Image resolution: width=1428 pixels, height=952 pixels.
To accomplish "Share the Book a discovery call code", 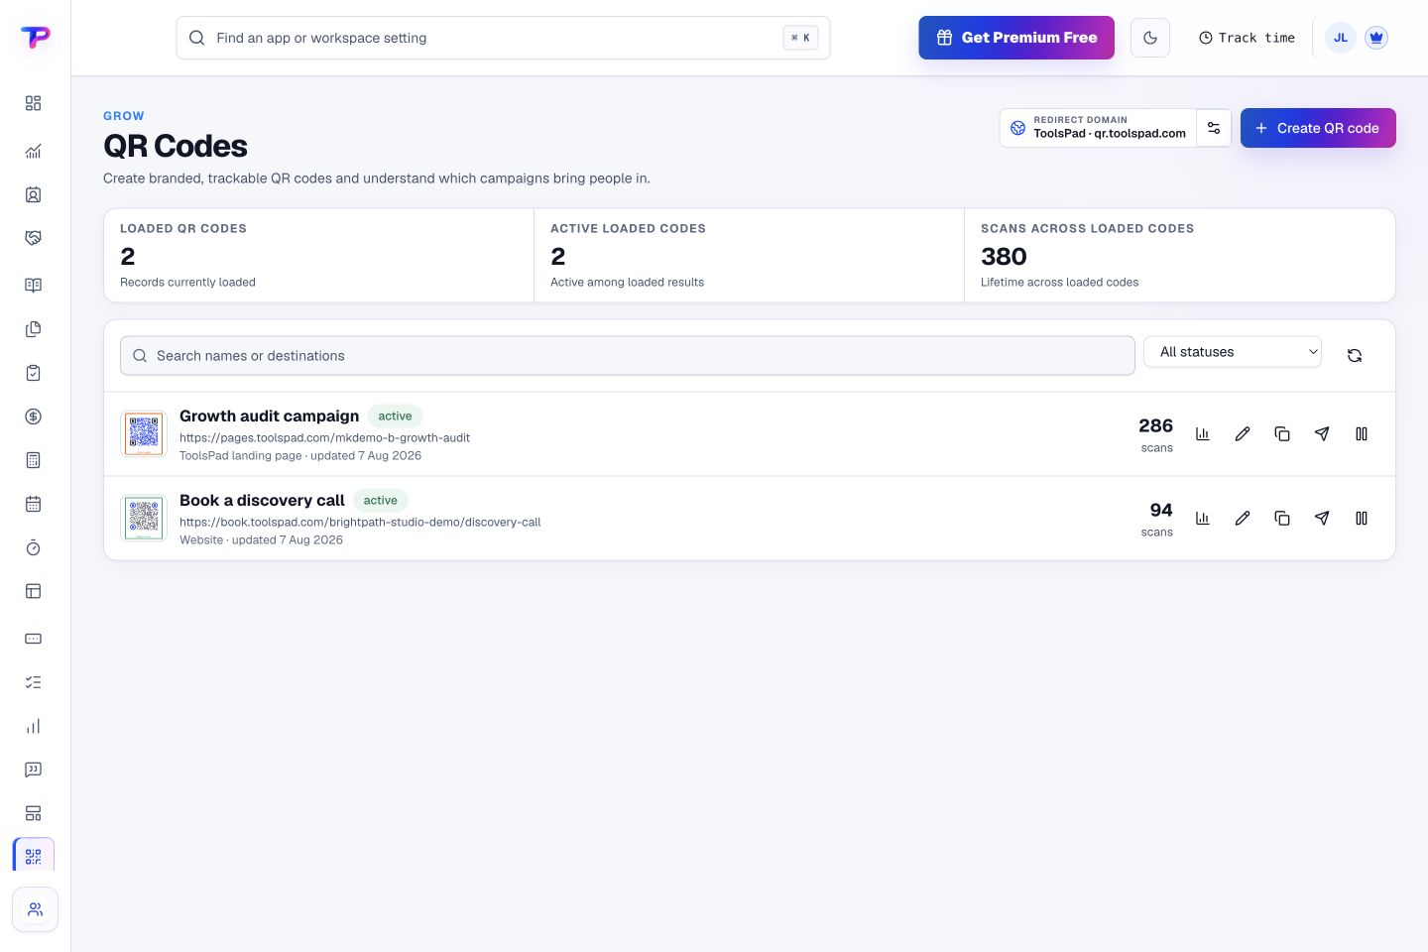I will click(x=1322, y=518).
